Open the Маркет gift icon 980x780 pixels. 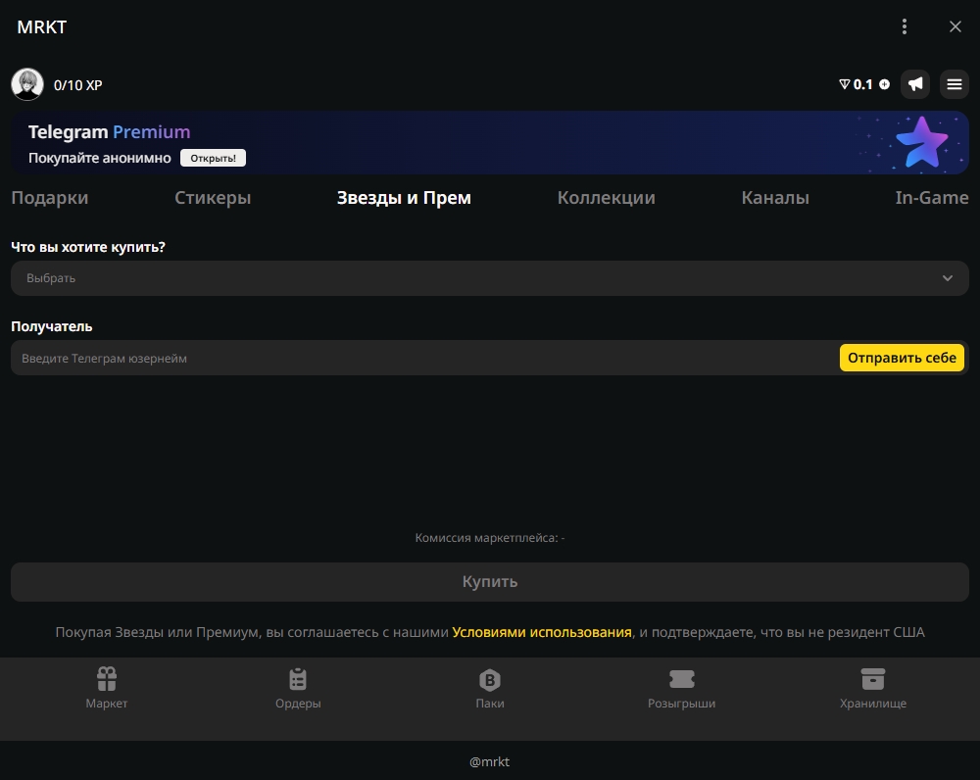point(107,679)
